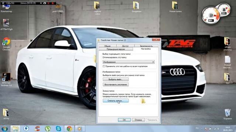Close the folder properties dialog
This screenshot has height=132, width=236.
click(156, 40)
